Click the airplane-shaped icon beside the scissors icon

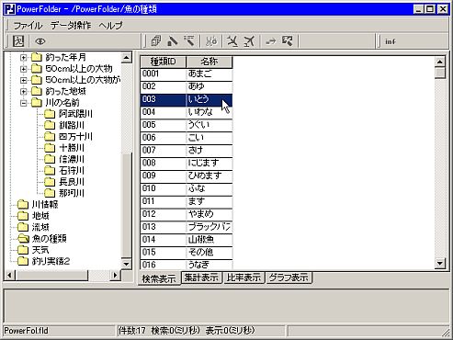[232, 41]
